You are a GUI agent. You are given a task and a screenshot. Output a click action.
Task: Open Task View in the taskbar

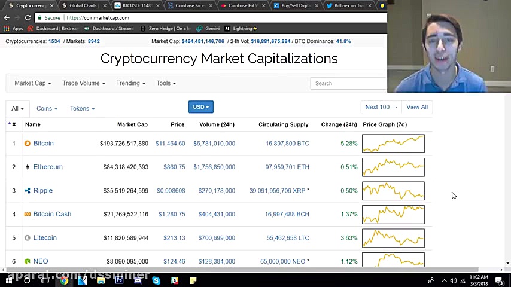(45, 280)
